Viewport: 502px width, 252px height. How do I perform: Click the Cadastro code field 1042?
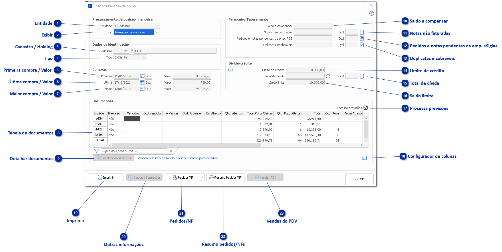pyautogui.click(x=121, y=51)
